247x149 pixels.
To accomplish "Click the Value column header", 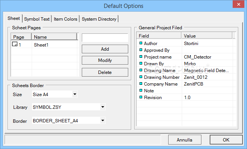I will tap(207, 36).
